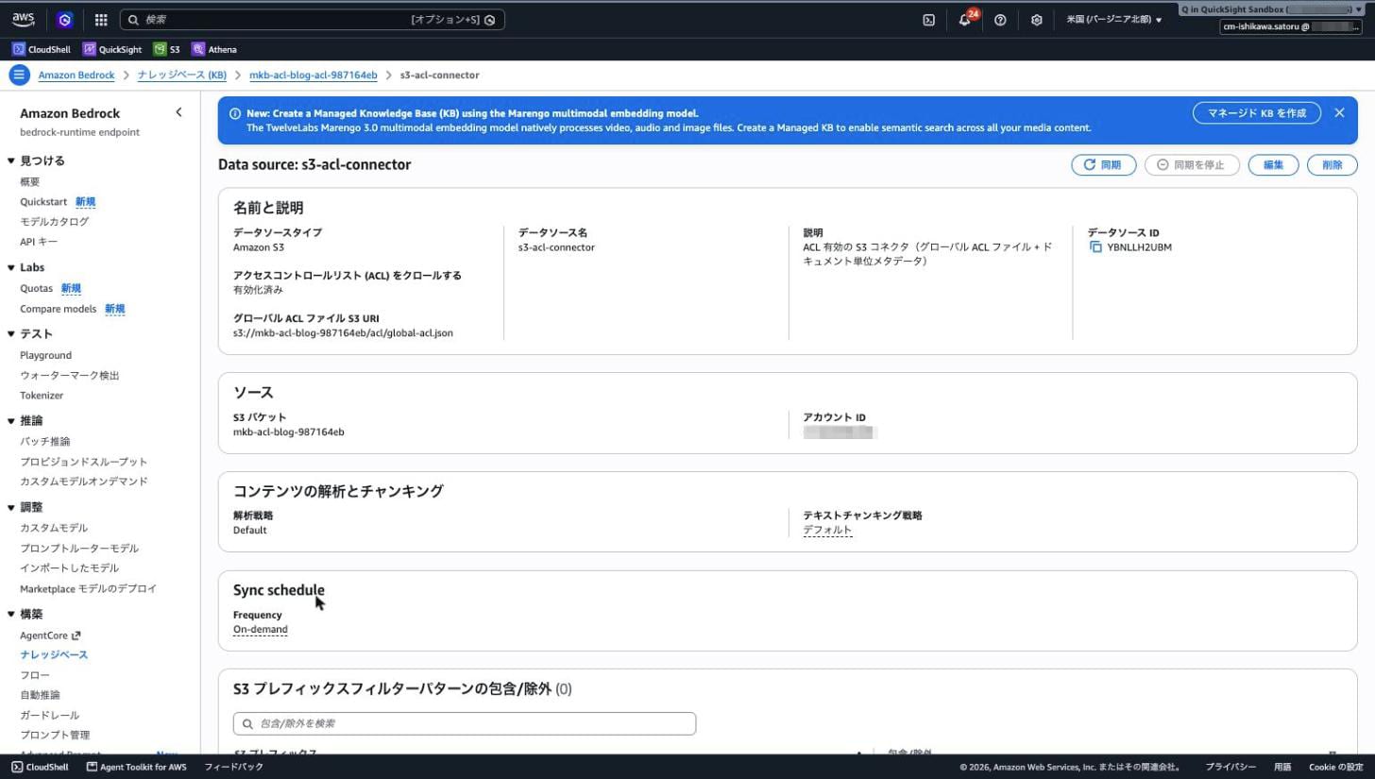Viewport: 1375px width, 779px height.
Task: Click the 同期 sync button
Action: click(1103, 164)
